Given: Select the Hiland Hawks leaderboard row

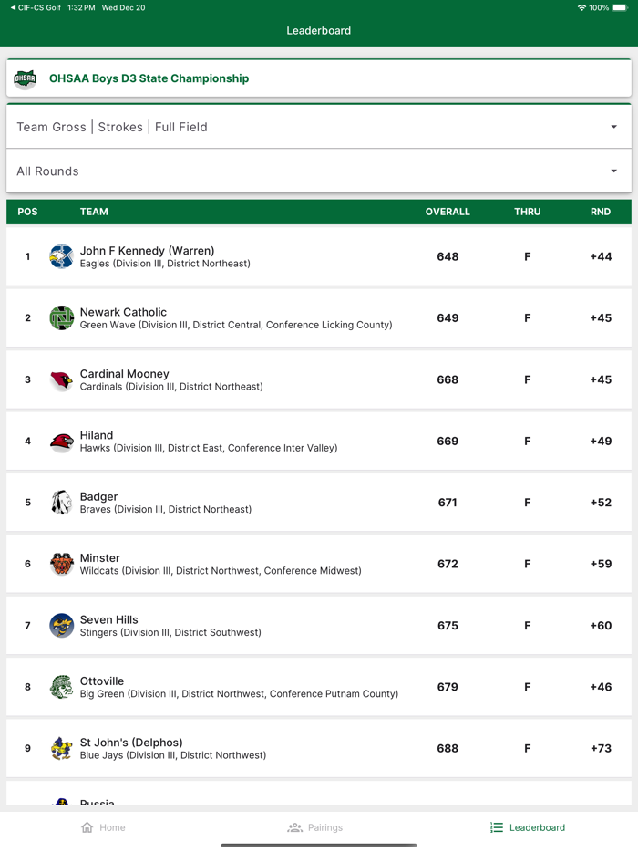Looking at the screenshot, I should [319, 441].
